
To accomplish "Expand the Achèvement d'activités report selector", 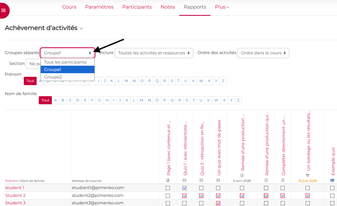I will pos(81,28).
